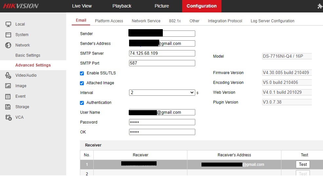Click the Video/Audio microphone icon
323x177 pixels.
pos(9,75)
